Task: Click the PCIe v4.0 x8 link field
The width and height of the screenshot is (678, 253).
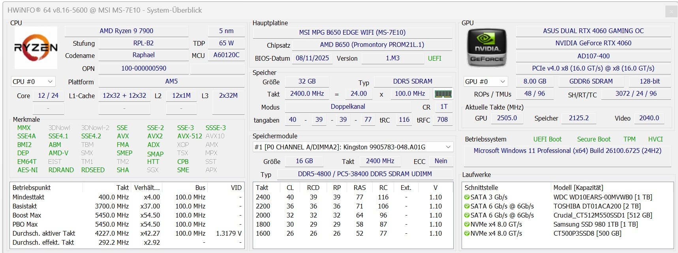Action: pos(593,68)
